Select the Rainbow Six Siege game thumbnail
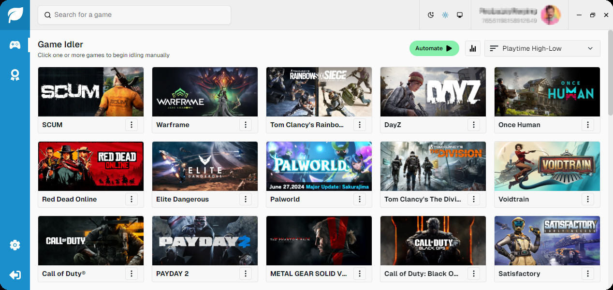The image size is (613, 290). [x=319, y=92]
